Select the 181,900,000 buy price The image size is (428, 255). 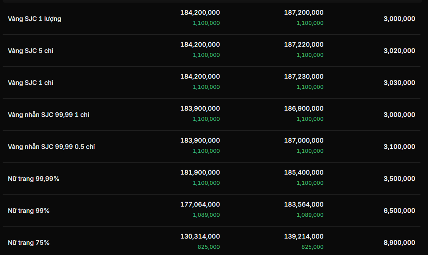[x=200, y=172]
